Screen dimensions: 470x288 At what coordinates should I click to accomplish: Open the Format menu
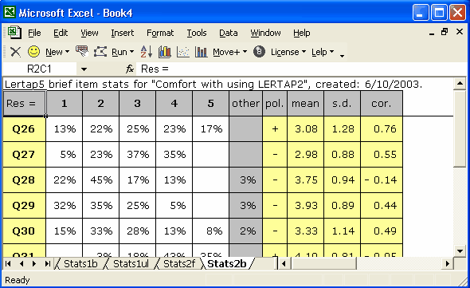click(160, 33)
